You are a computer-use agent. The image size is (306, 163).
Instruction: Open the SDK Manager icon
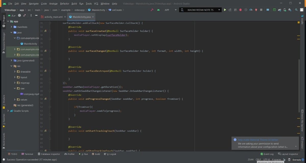coord(290,10)
